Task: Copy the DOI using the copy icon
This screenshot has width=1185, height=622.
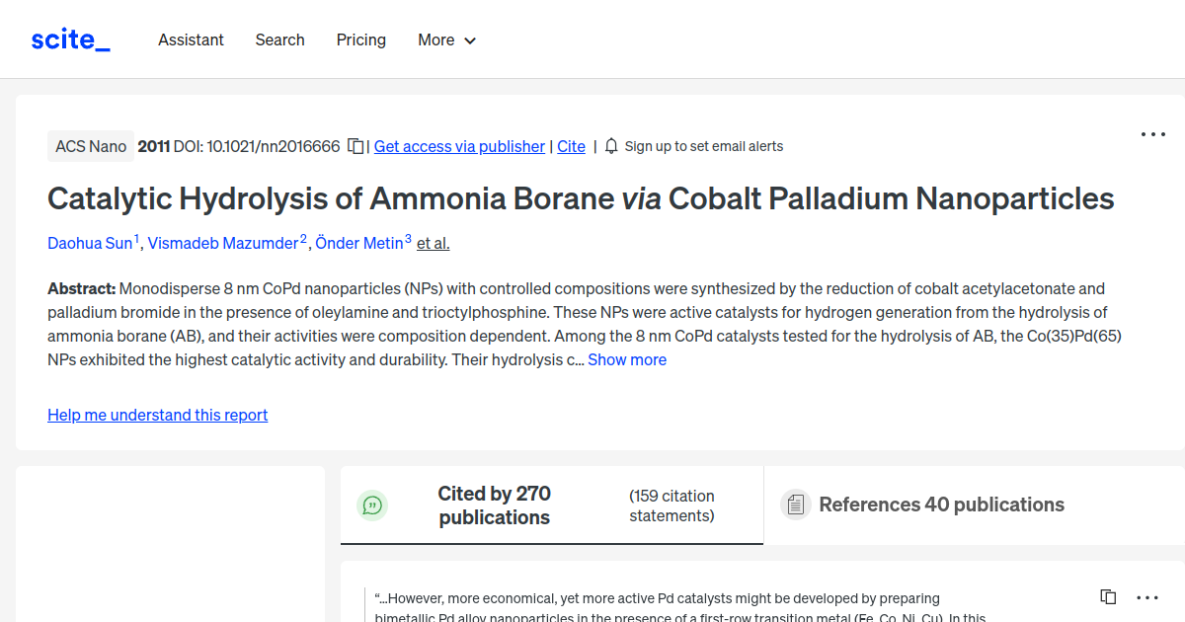Action: 355,145
